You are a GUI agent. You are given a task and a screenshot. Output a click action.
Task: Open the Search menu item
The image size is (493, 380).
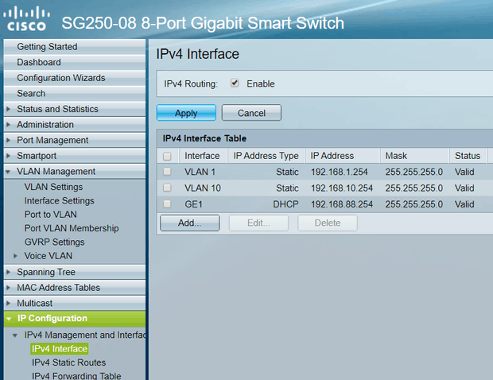pos(74,93)
